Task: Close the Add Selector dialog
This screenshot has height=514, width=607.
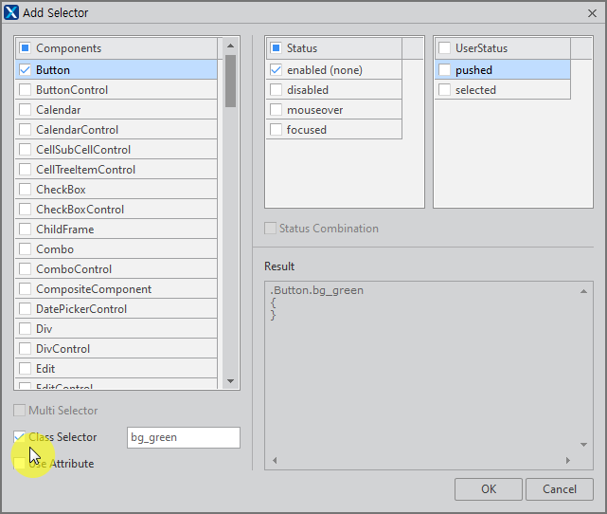Action: [592, 12]
